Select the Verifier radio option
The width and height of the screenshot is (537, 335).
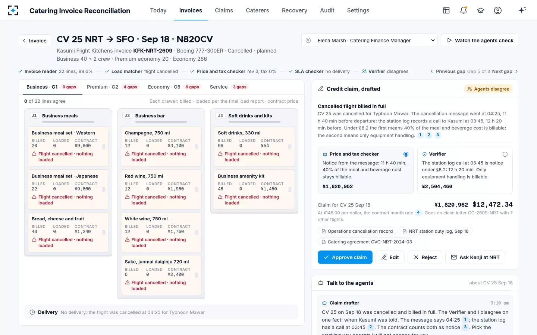(x=505, y=154)
